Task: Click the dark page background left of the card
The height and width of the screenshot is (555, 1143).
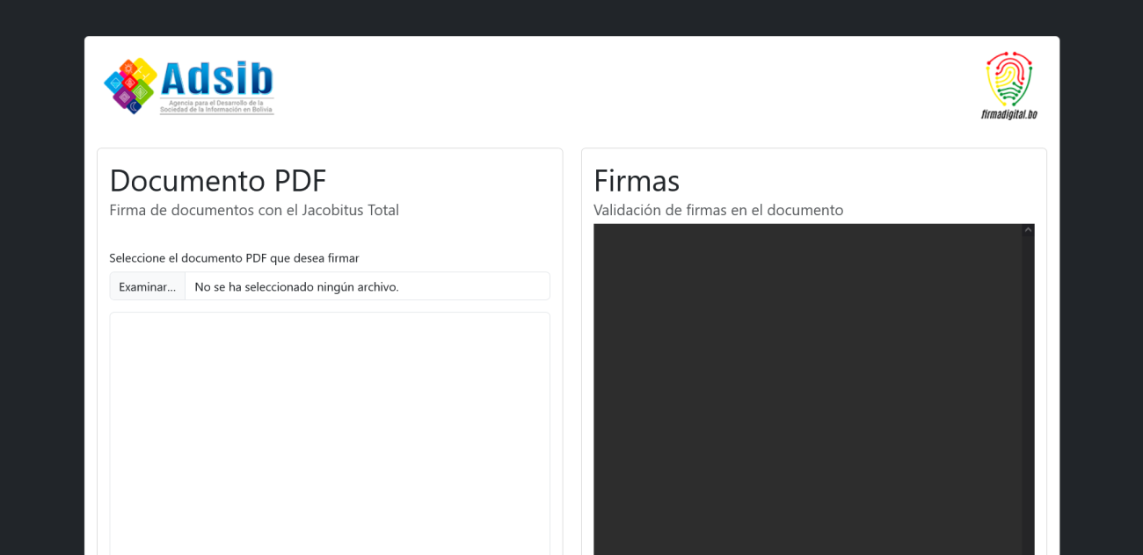Action: 41,290
